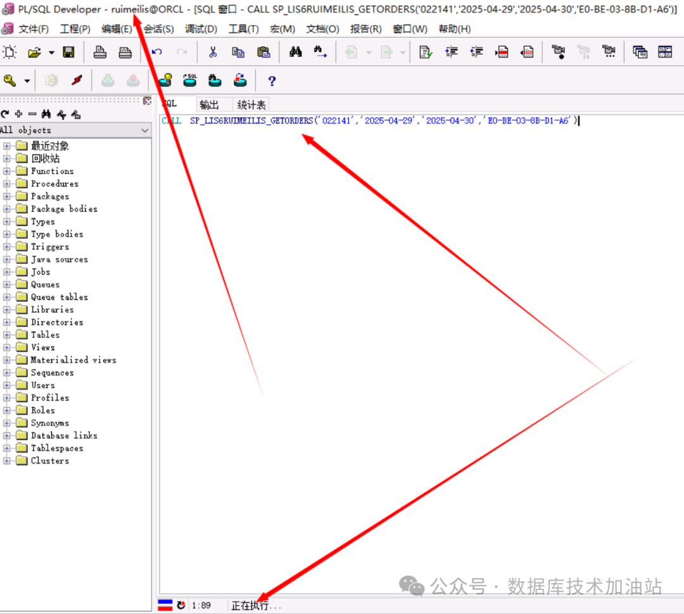The height and width of the screenshot is (614, 684).
Task: Select the Packages folder in tree
Action: click(x=50, y=197)
